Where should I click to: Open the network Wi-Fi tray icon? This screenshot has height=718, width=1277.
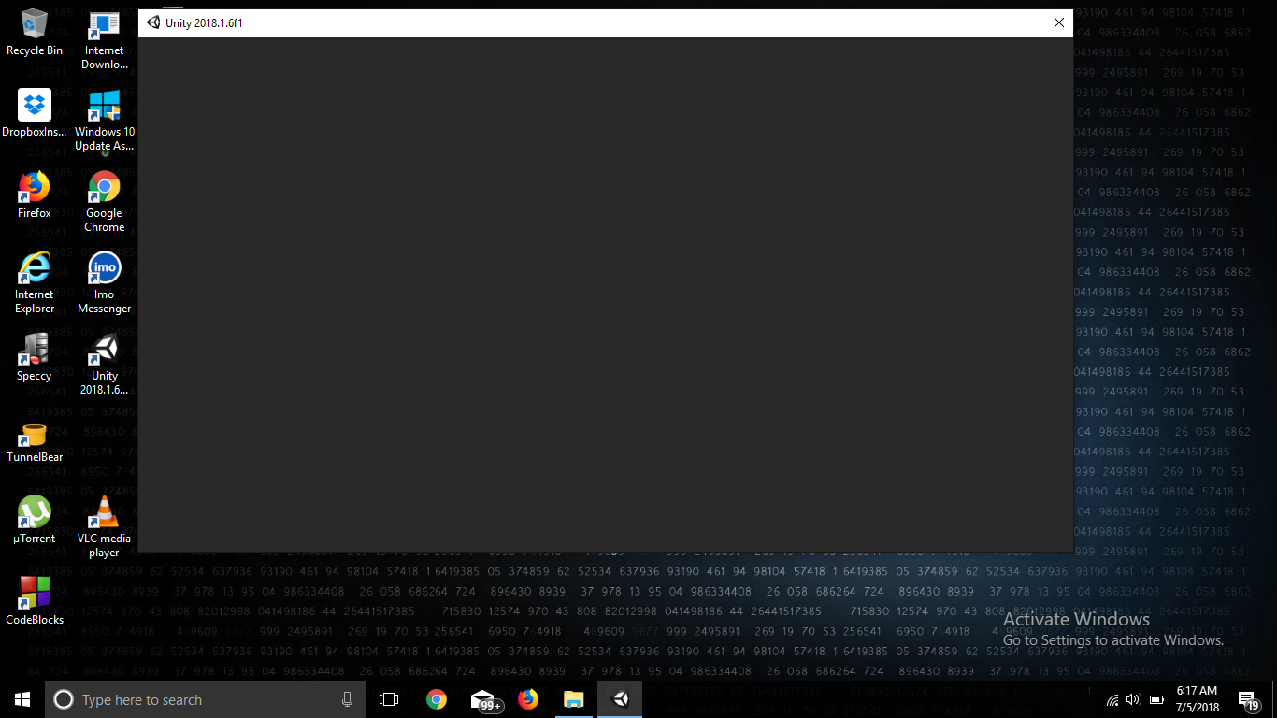[1112, 699]
